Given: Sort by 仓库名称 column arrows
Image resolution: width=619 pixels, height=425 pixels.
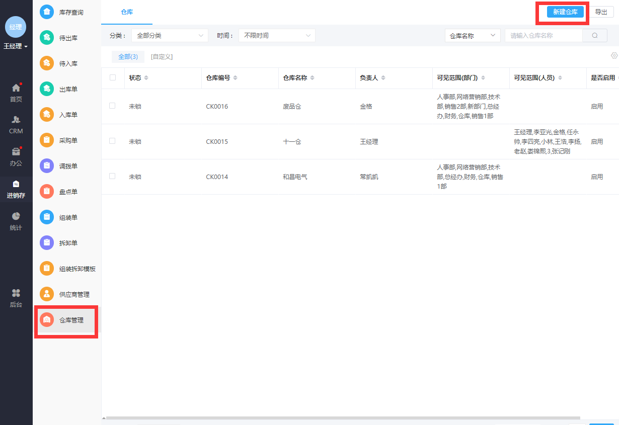Looking at the screenshot, I should 312,78.
